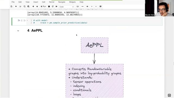This screenshot has height=98, width=174.
Task: Open the Edit menu
Action: pyautogui.click(x=20, y=2)
